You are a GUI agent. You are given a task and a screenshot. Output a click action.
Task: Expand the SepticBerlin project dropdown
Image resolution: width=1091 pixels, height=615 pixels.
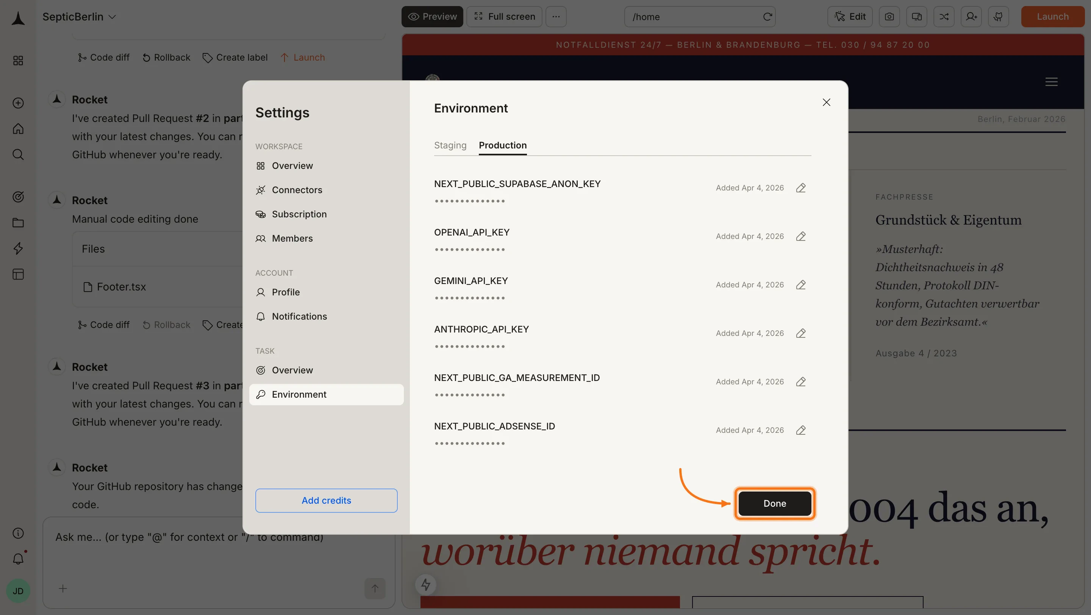click(x=79, y=17)
